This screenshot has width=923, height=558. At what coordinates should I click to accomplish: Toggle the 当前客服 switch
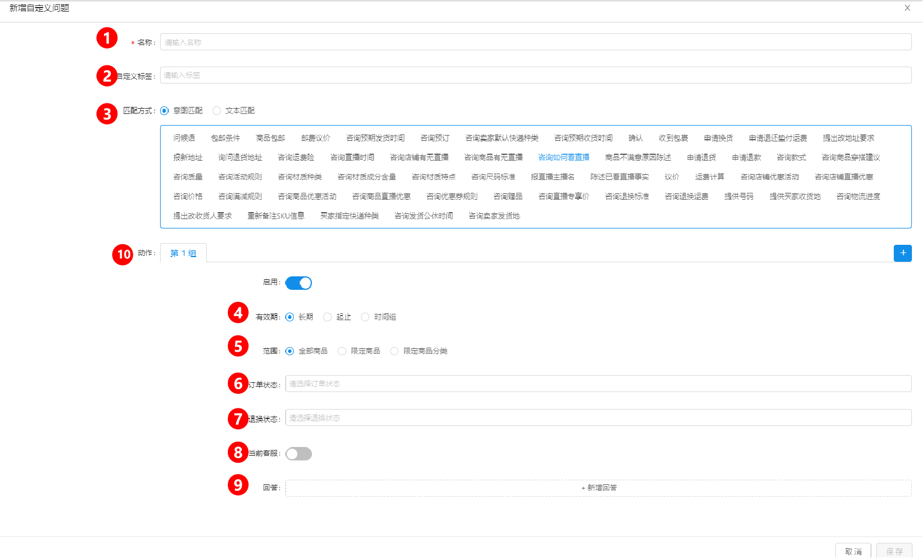pyautogui.click(x=299, y=454)
